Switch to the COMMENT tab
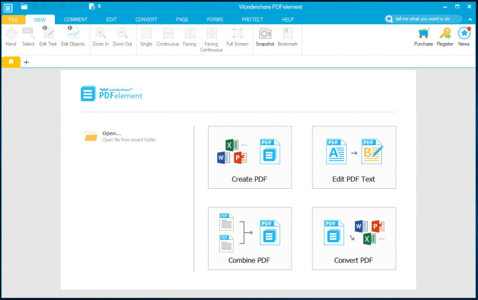 coord(76,20)
